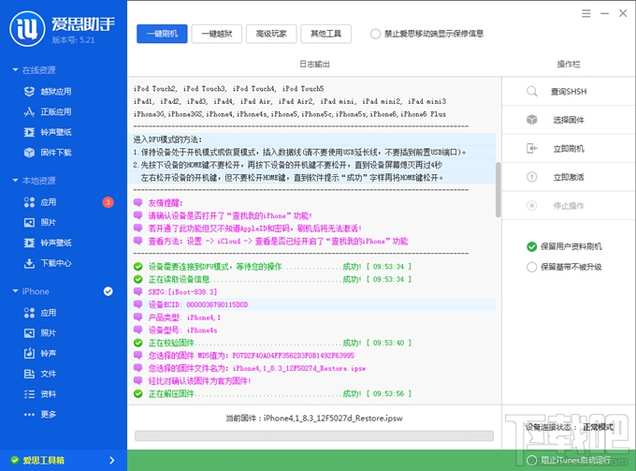The width and height of the screenshot is (636, 471).
Task: Click 立即激活 button
Action: pos(569,177)
